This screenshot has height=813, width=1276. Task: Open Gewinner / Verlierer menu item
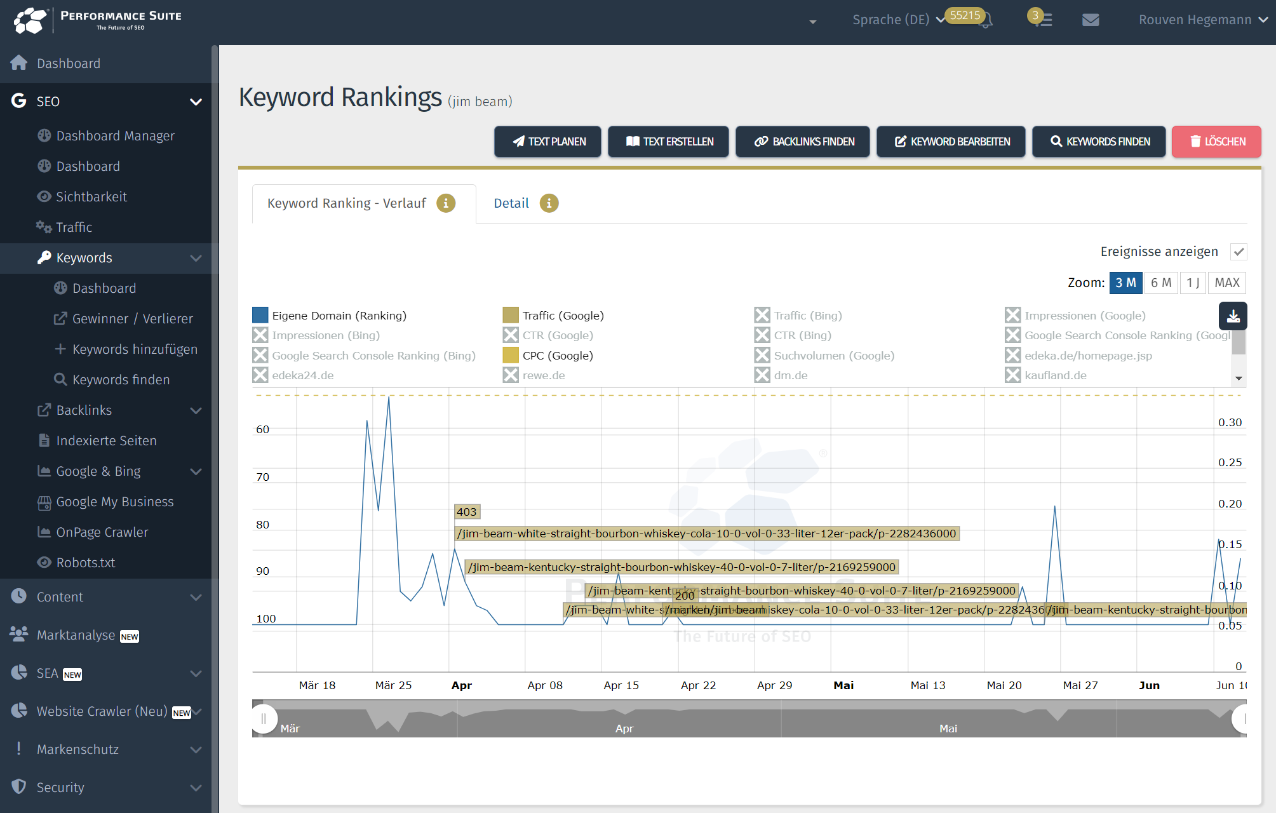click(133, 319)
